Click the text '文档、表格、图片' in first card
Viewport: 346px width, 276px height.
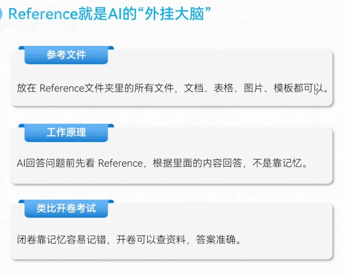(223, 88)
